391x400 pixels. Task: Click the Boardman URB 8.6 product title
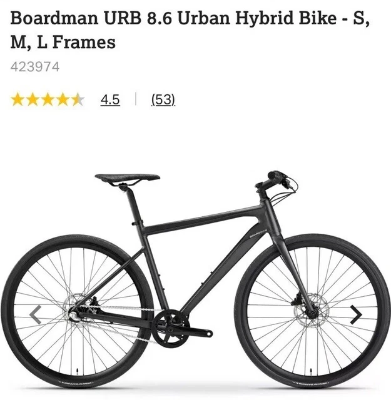click(190, 30)
